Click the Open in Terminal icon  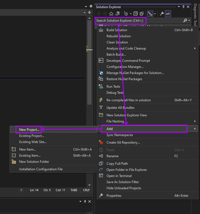[x=101, y=176]
